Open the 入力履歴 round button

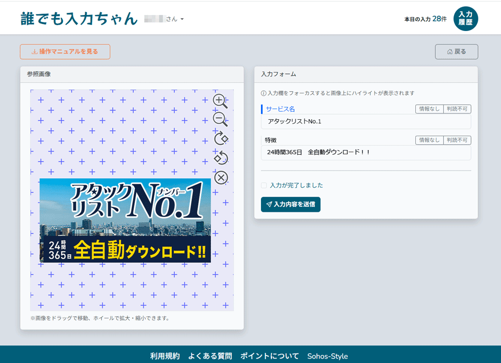[465, 19]
